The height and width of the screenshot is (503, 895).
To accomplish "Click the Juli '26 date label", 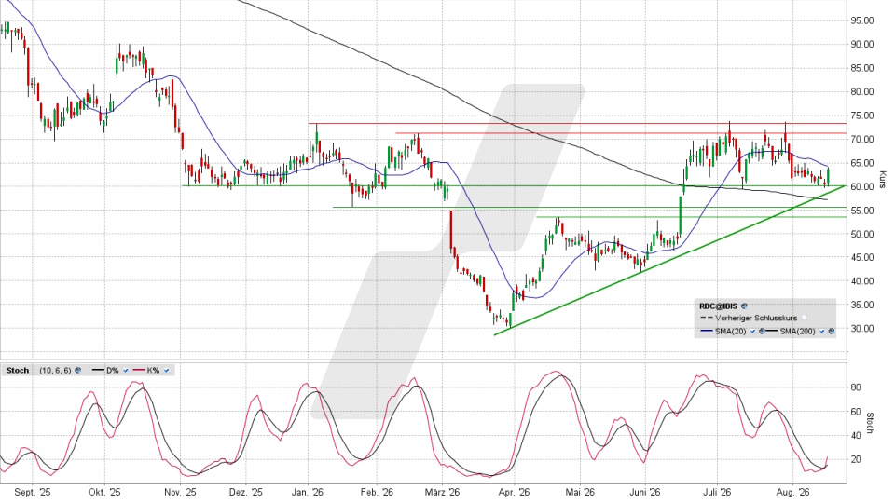I will [x=717, y=492].
